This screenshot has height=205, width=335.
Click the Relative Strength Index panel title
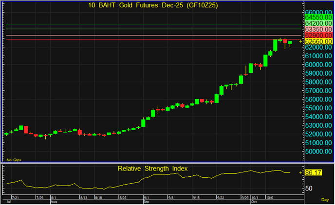pyautogui.click(x=152, y=169)
